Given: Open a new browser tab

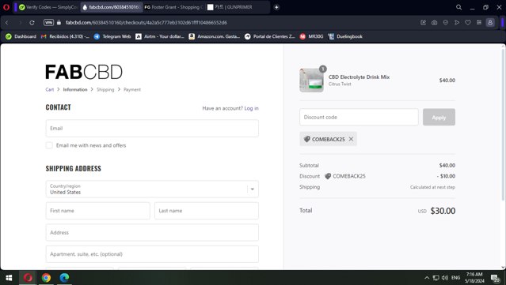Looking at the screenshot, I should 276,7.
